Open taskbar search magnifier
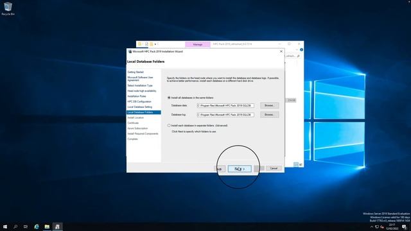 [15, 227]
